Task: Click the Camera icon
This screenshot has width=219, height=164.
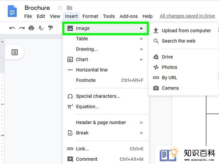Action: pyautogui.click(x=156, y=88)
